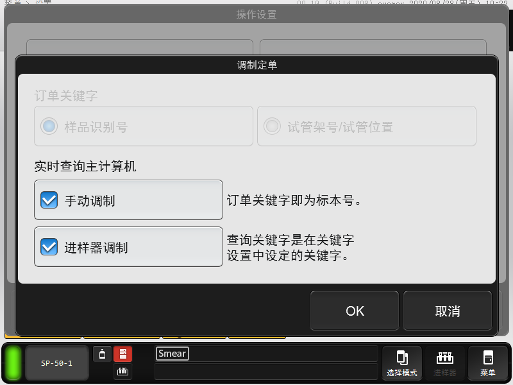
Task: Click the small bottle status icon
Action: tap(102, 354)
